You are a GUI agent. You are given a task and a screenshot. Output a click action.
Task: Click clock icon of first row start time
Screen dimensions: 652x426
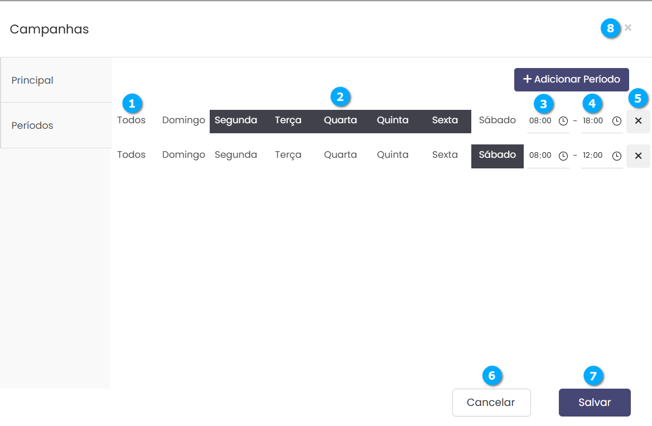click(563, 121)
